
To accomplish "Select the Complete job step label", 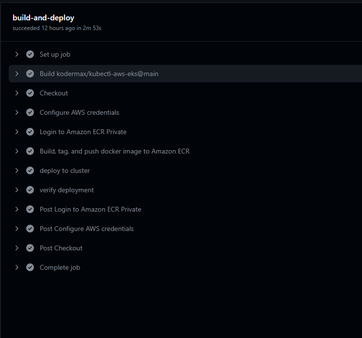I will [60, 267].
